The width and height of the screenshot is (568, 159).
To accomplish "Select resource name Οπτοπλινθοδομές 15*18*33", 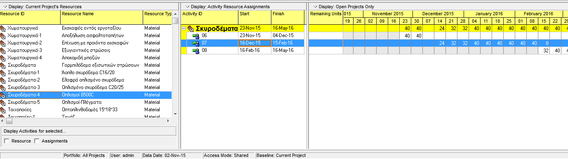I will [x=90, y=110].
